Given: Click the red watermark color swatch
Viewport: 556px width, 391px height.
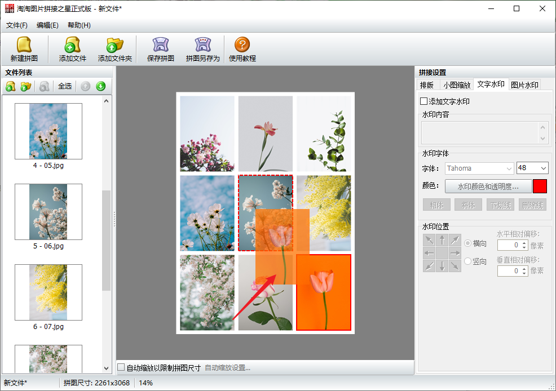Looking at the screenshot, I should [540, 186].
